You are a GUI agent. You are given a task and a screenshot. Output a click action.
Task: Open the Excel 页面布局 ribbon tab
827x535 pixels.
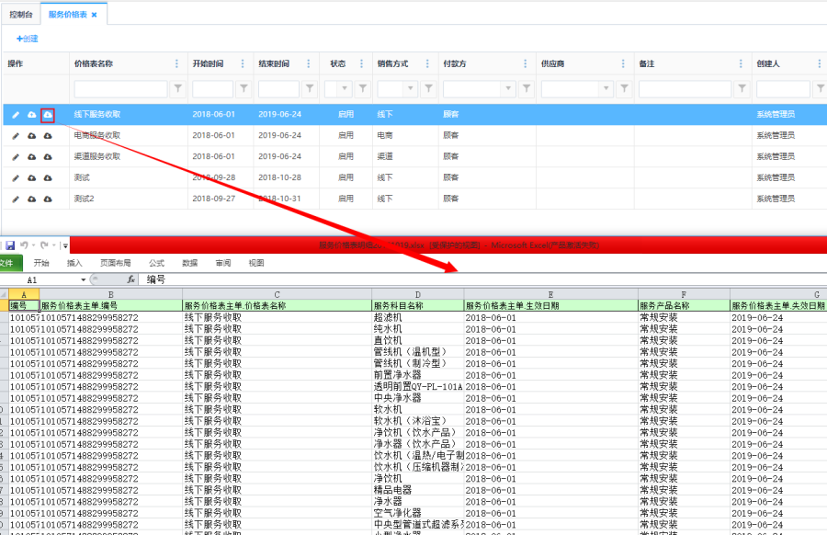(x=115, y=263)
